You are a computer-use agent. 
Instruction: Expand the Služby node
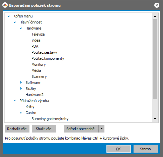click(21, 89)
